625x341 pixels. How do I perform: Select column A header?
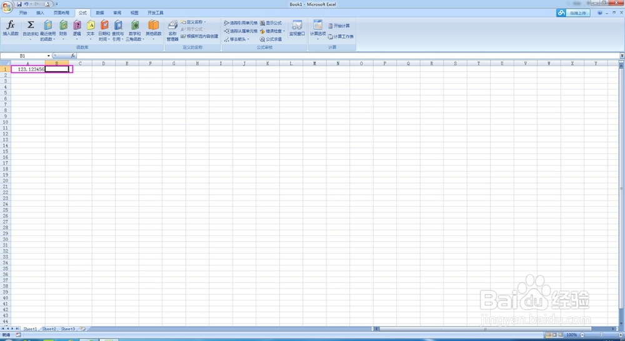[28, 63]
